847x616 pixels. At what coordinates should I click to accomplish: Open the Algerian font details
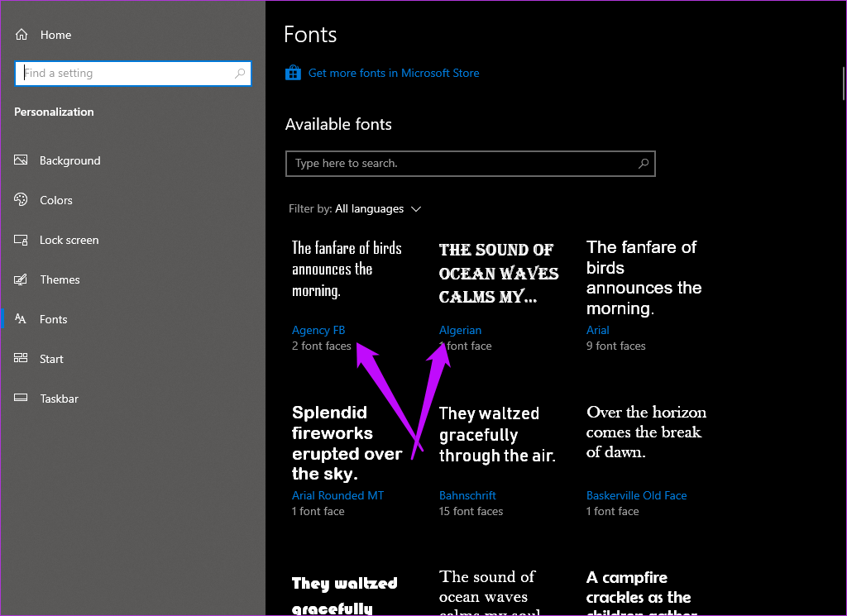(460, 330)
